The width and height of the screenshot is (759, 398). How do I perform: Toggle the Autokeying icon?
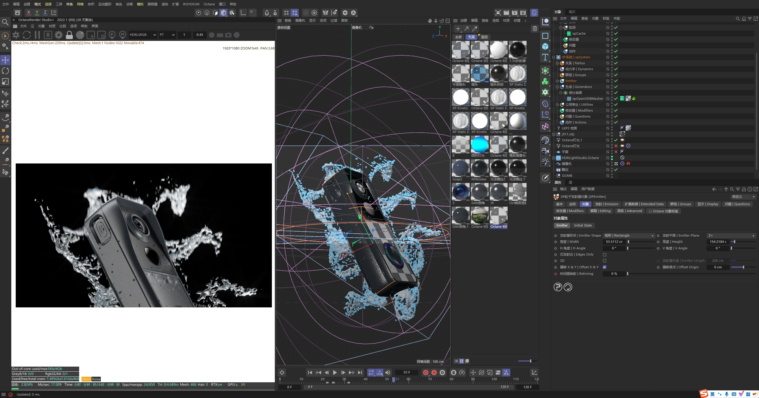434,373
